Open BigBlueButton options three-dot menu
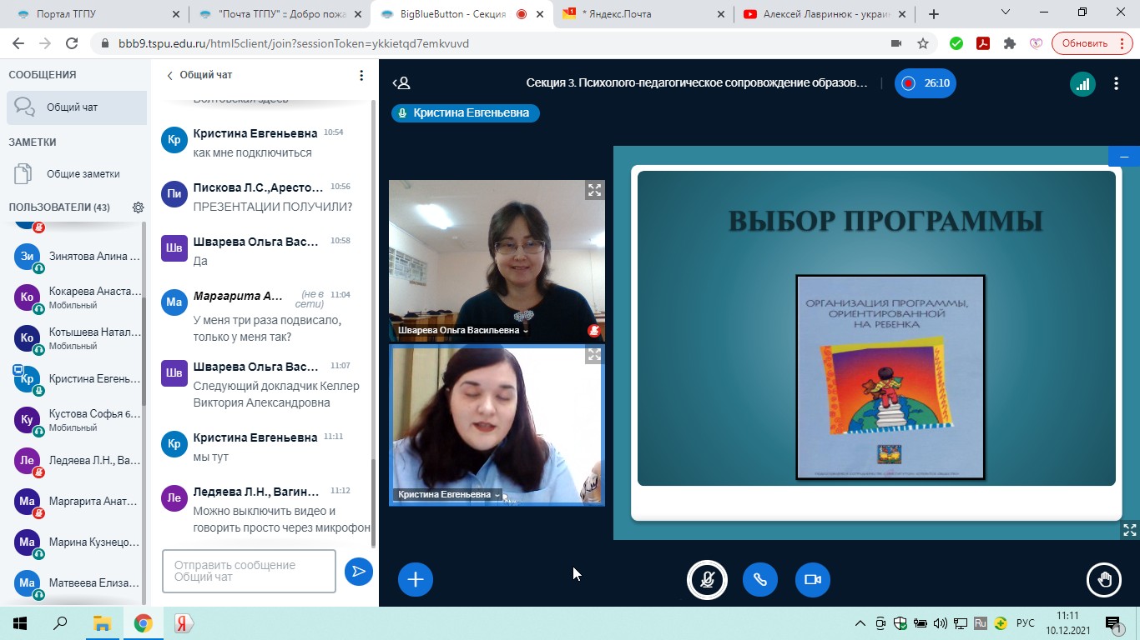1140x640 pixels. pyautogui.click(x=1117, y=83)
